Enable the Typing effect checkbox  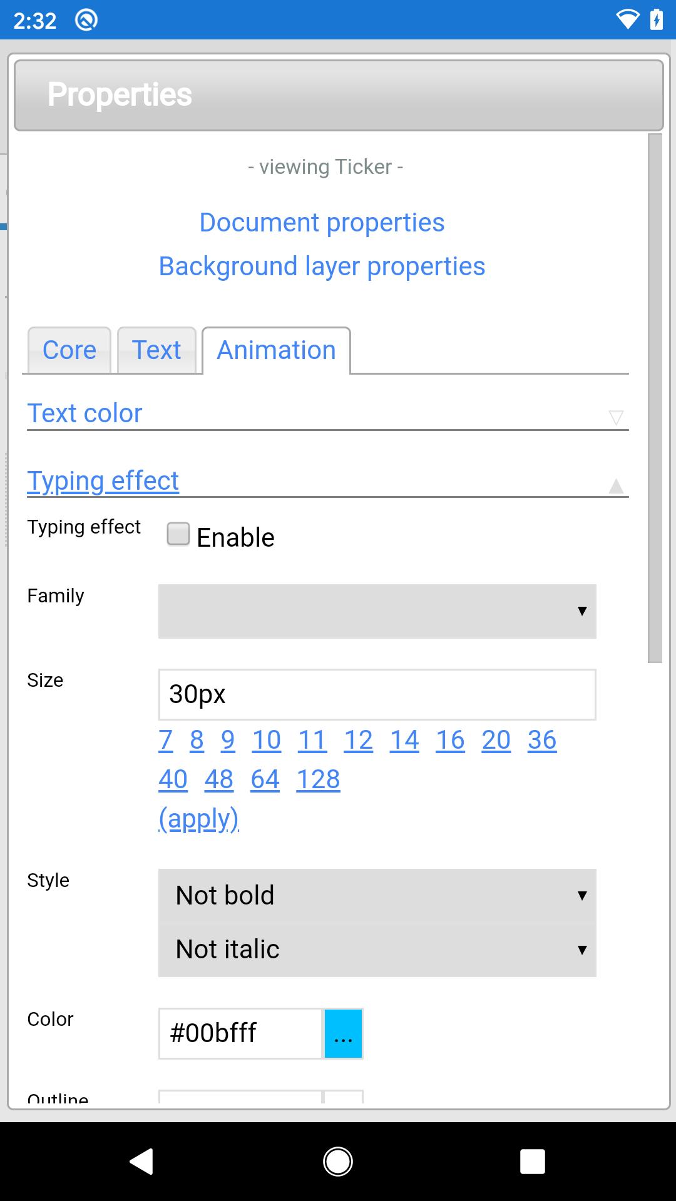point(178,534)
